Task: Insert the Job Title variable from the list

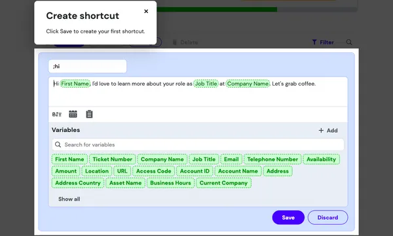Action: (x=204, y=159)
